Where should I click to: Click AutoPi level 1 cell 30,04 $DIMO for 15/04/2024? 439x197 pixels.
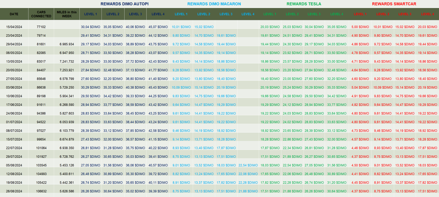90,27
